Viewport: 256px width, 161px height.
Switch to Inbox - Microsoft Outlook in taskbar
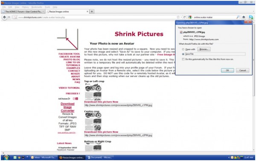coord(44,158)
